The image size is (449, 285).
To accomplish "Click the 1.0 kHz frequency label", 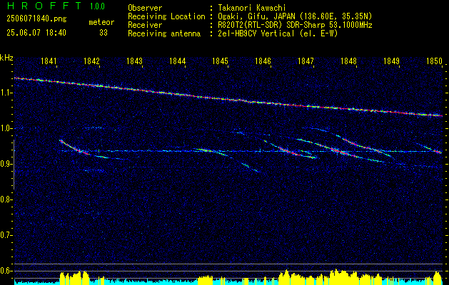I will pos(5,128).
